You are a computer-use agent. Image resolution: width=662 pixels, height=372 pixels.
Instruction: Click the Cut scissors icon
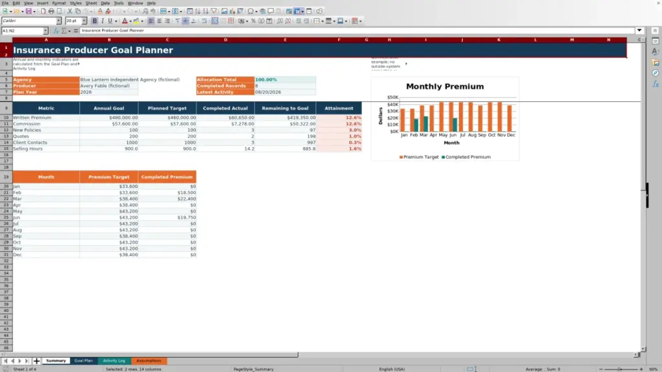tap(70, 12)
